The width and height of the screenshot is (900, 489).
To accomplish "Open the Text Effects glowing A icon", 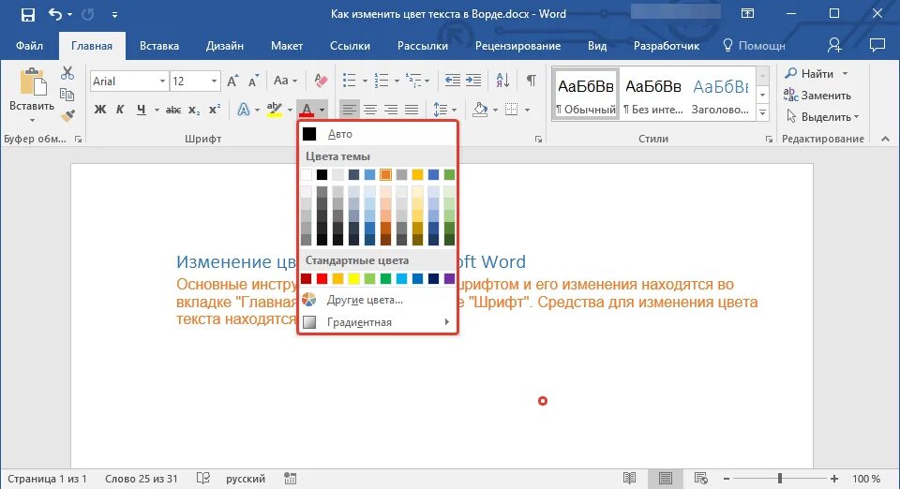I will click(244, 110).
